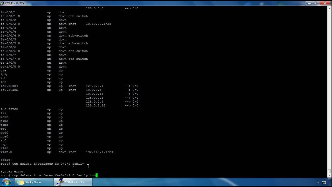Image resolution: width=332 pixels, height=187 pixels.
Task: Click the interface name lsi
Action: 3,113
